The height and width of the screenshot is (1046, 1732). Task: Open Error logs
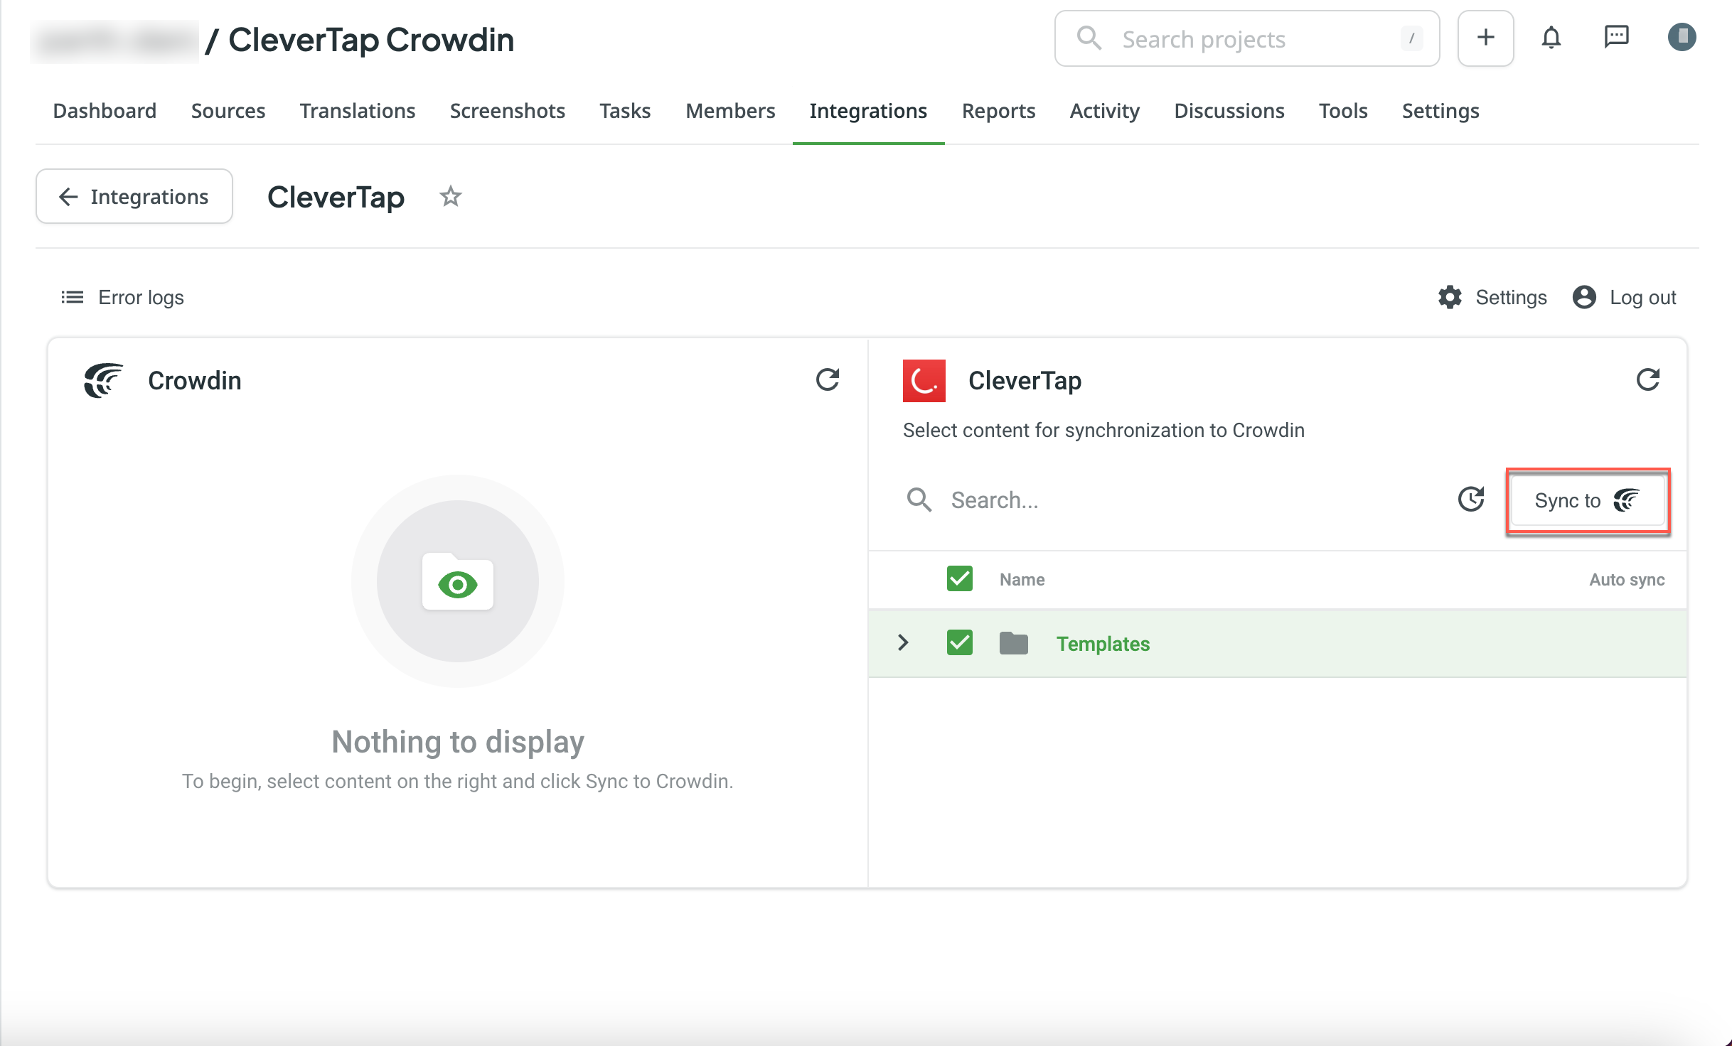click(x=122, y=297)
